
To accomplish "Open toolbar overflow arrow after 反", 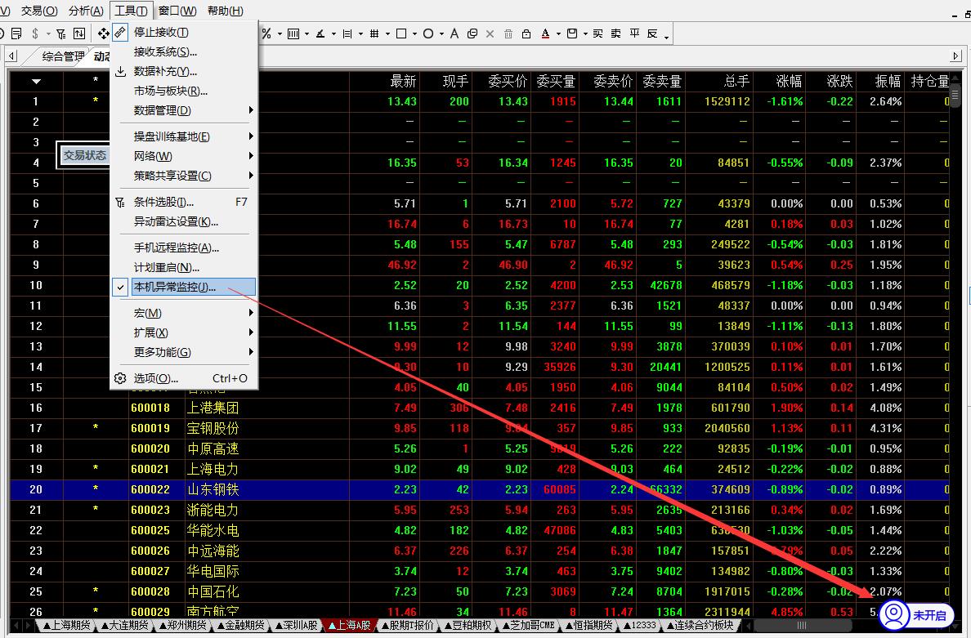I will pyautogui.click(x=666, y=37).
